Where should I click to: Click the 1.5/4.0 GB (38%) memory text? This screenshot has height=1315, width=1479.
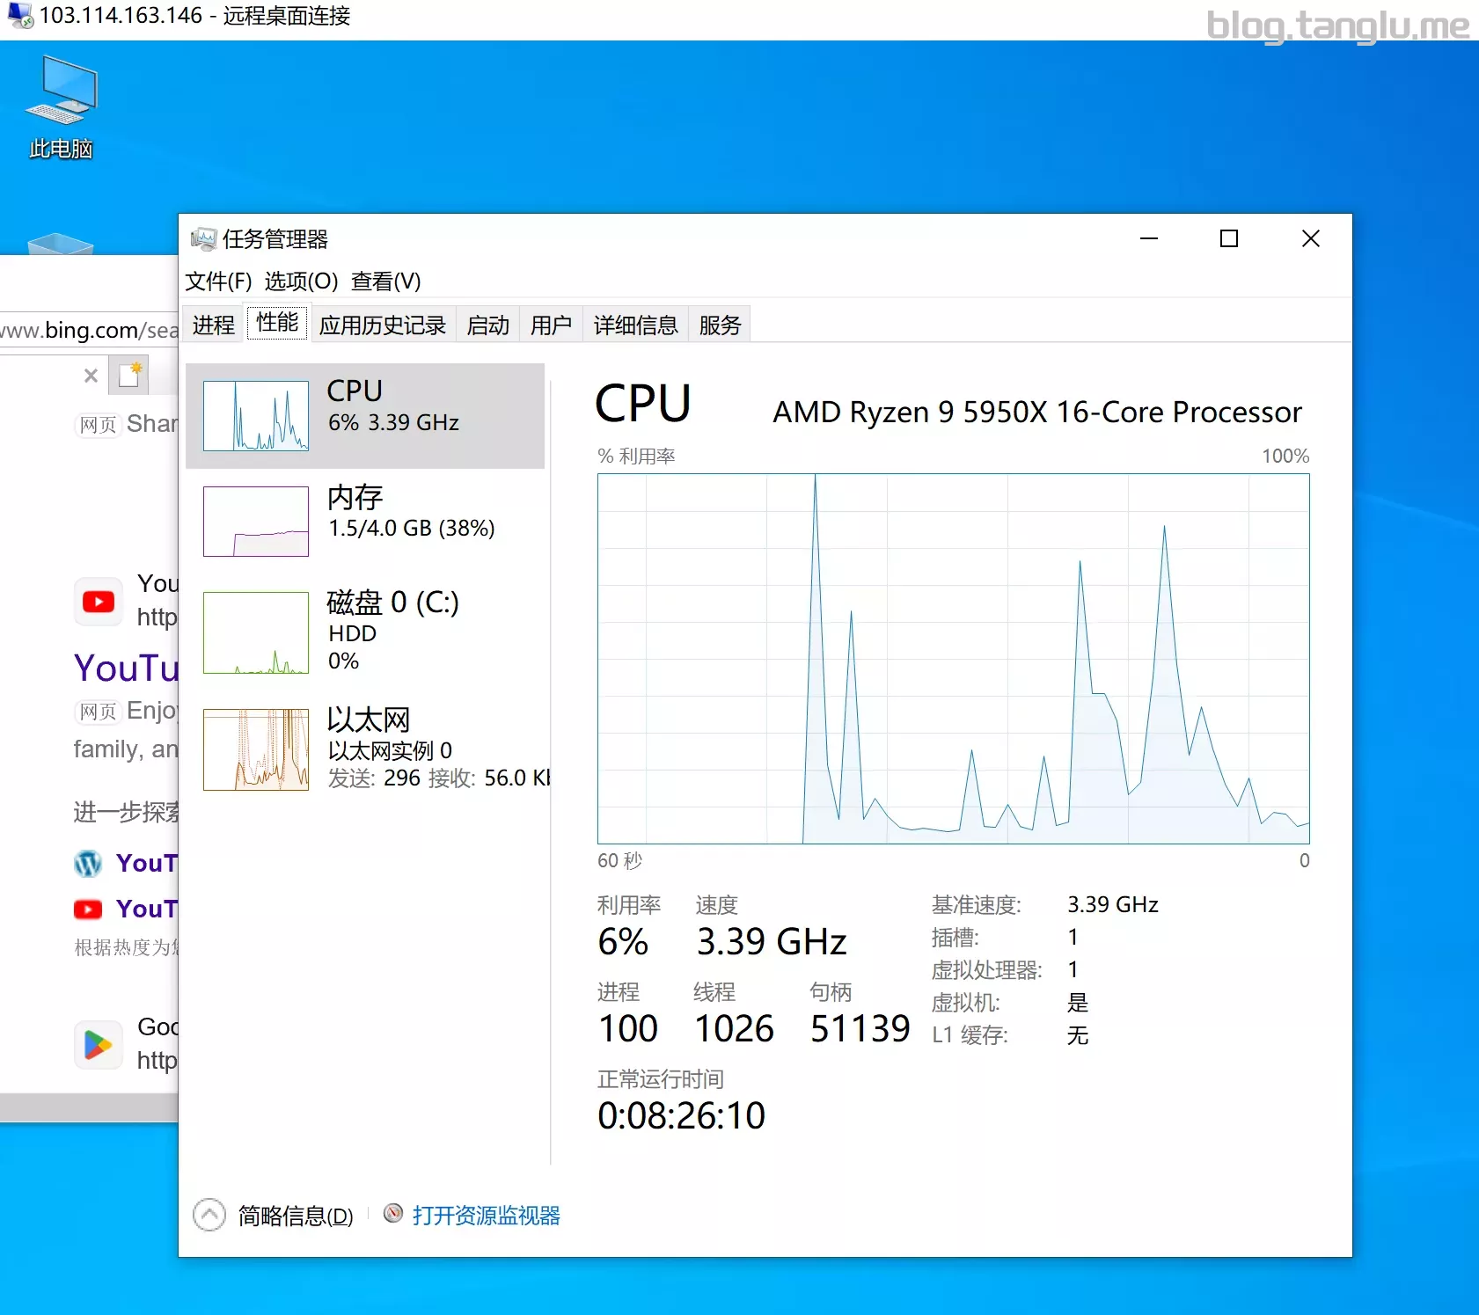tap(411, 528)
